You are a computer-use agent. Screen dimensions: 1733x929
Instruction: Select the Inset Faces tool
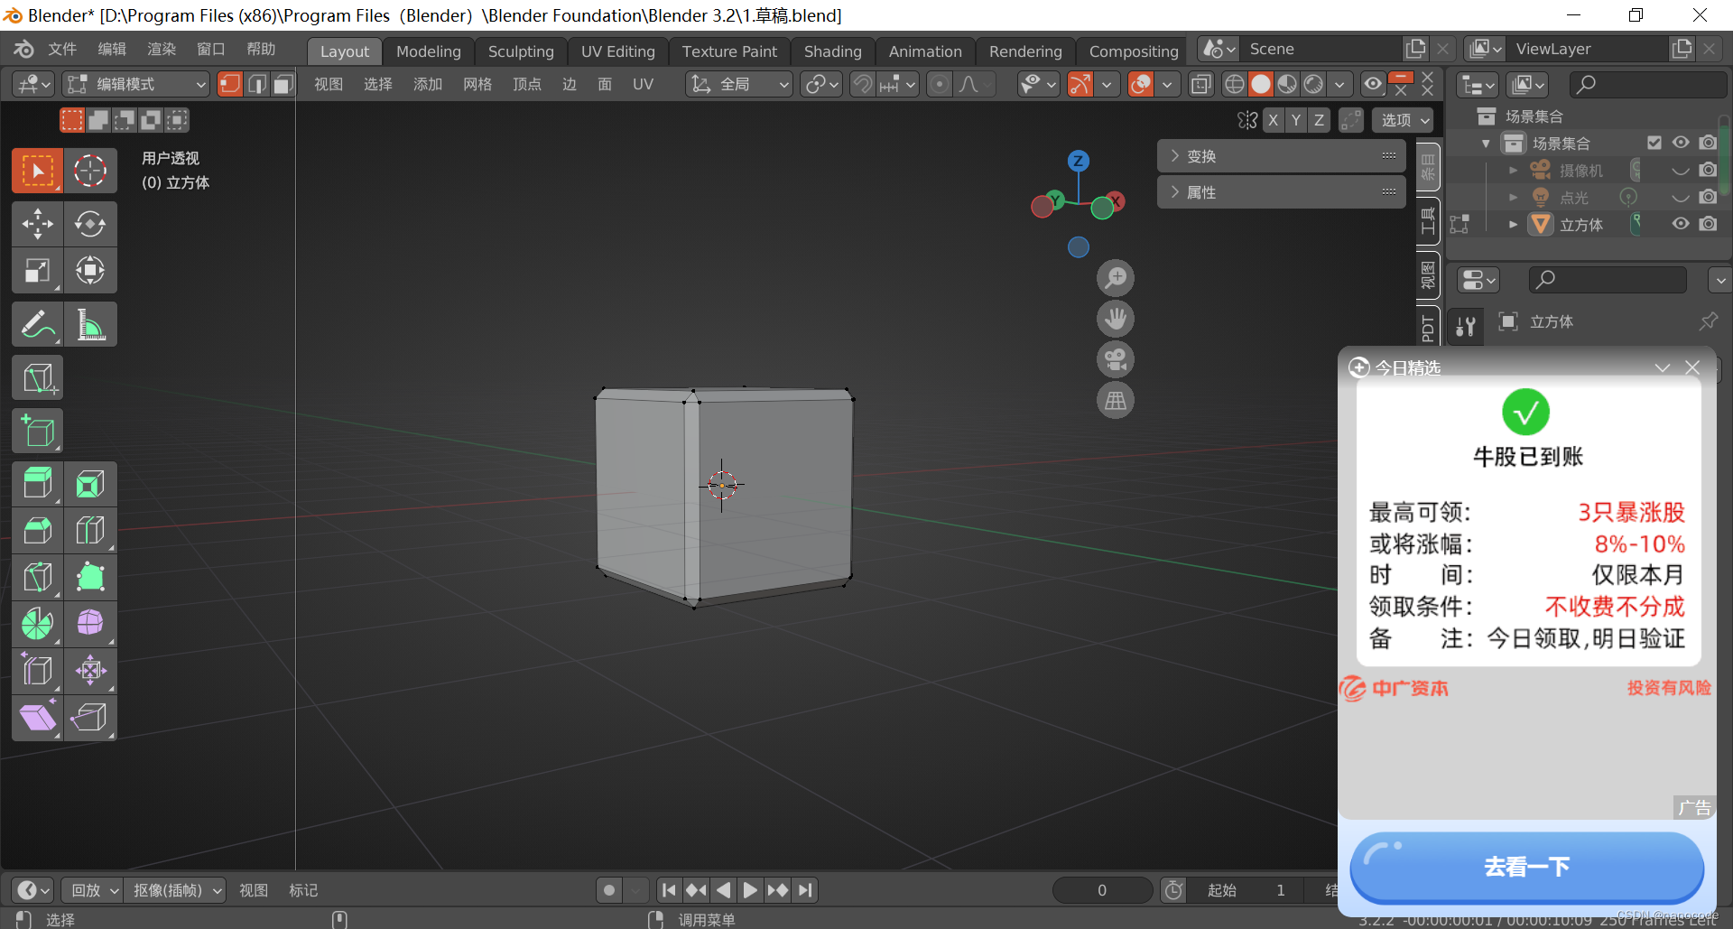pos(90,484)
